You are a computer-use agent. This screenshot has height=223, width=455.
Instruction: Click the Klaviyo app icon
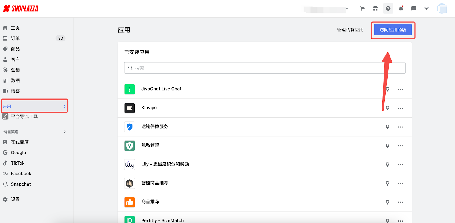pyautogui.click(x=129, y=108)
